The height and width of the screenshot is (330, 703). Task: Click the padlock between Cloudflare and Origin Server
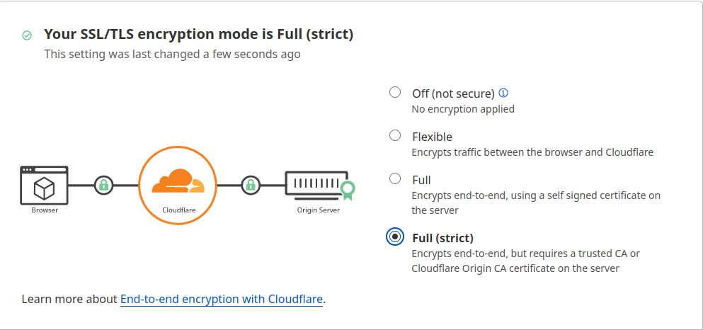pyautogui.click(x=250, y=186)
